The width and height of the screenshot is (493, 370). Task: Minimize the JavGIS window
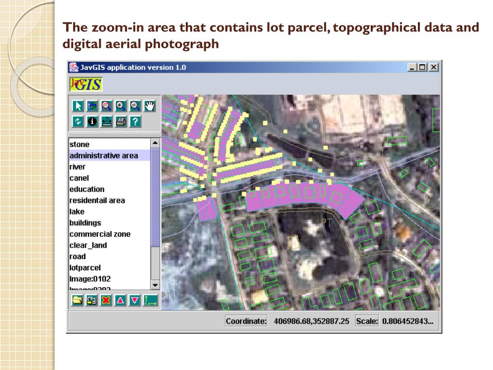coord(412,67)
